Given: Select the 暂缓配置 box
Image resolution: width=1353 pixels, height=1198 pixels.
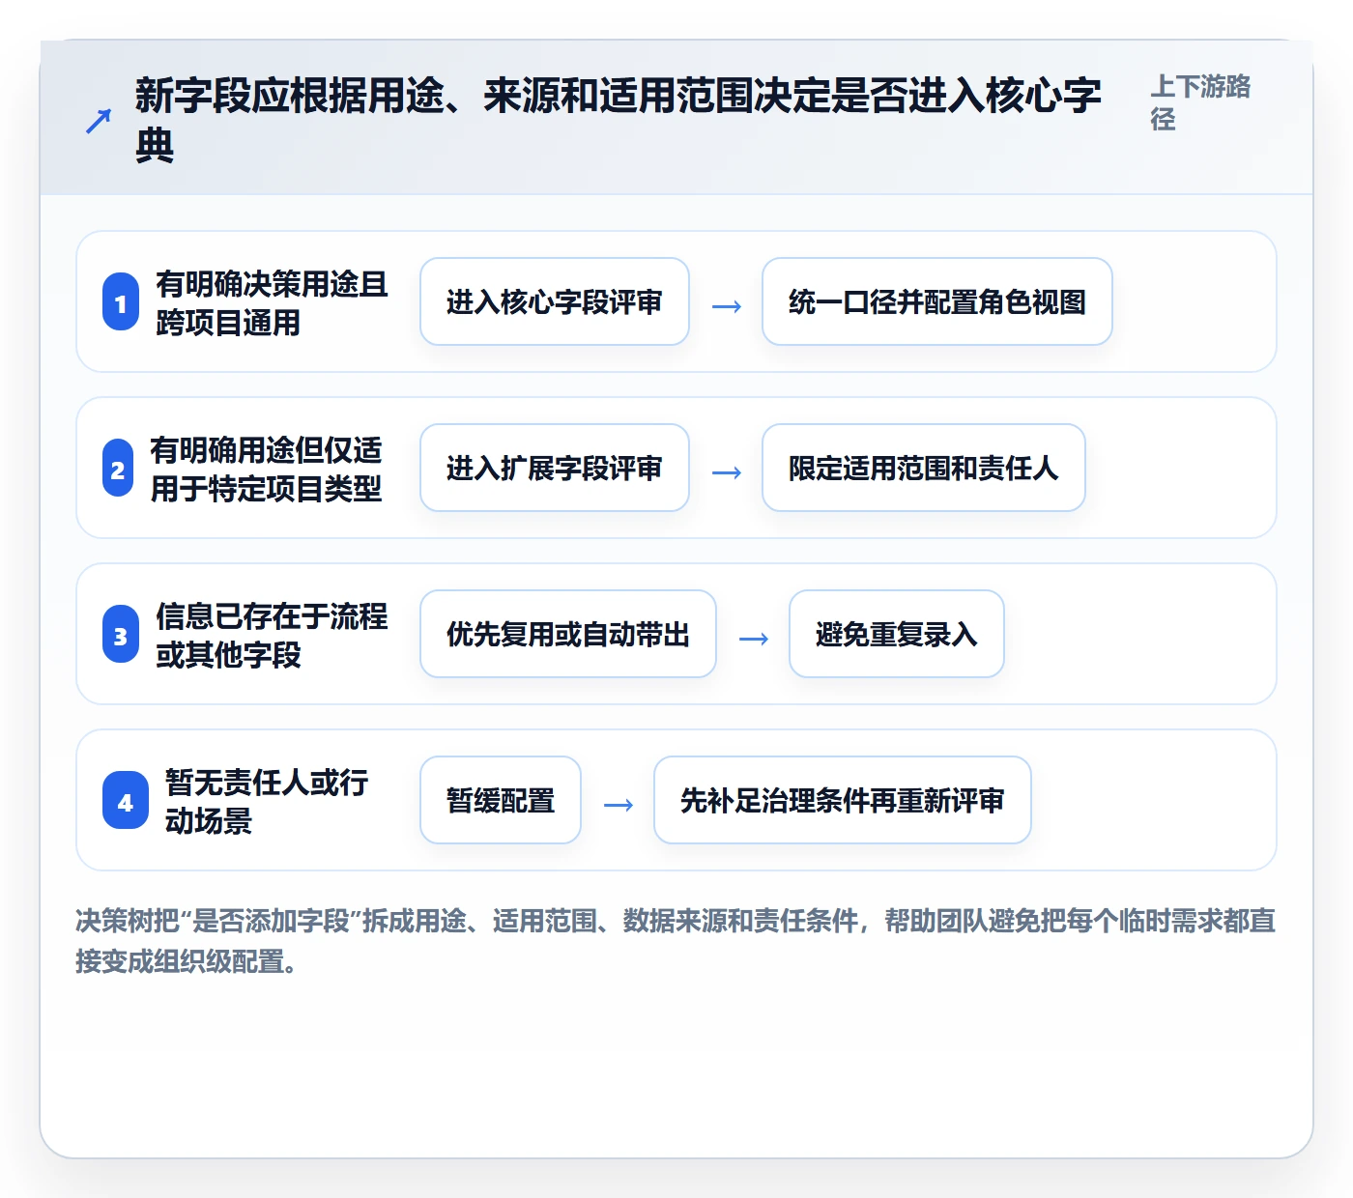Looking at the screenshot, I should [501, 800].
